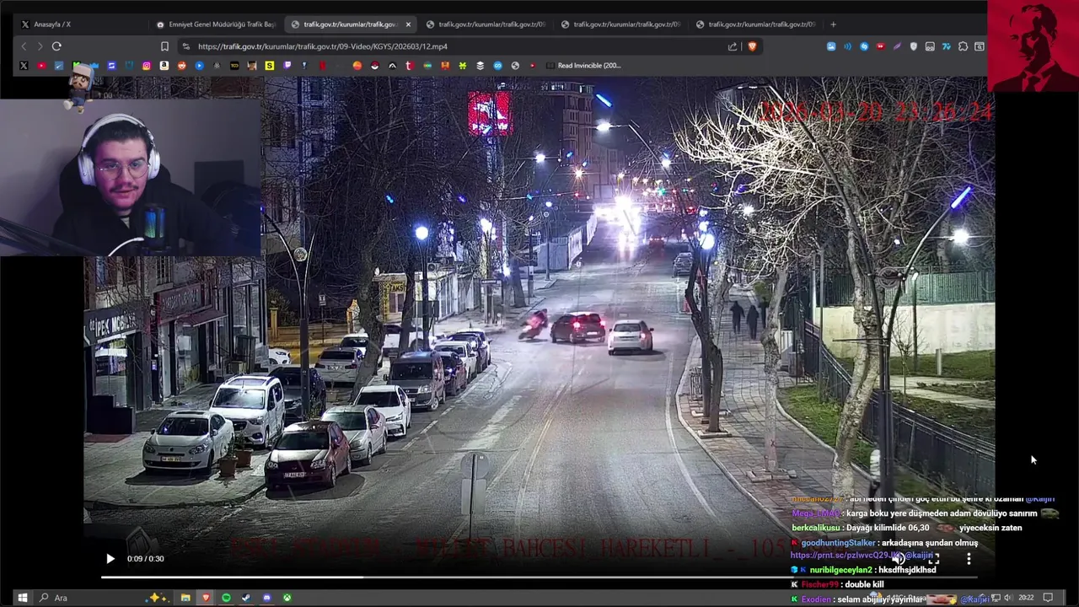Go back to the previous page

(x=24, y=46)
